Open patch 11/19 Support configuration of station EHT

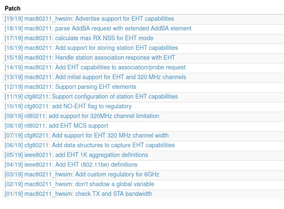pyautogui.click(x=91, y=96)
